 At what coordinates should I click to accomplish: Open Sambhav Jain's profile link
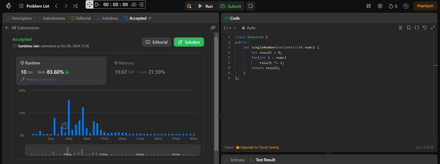point(29,46)
